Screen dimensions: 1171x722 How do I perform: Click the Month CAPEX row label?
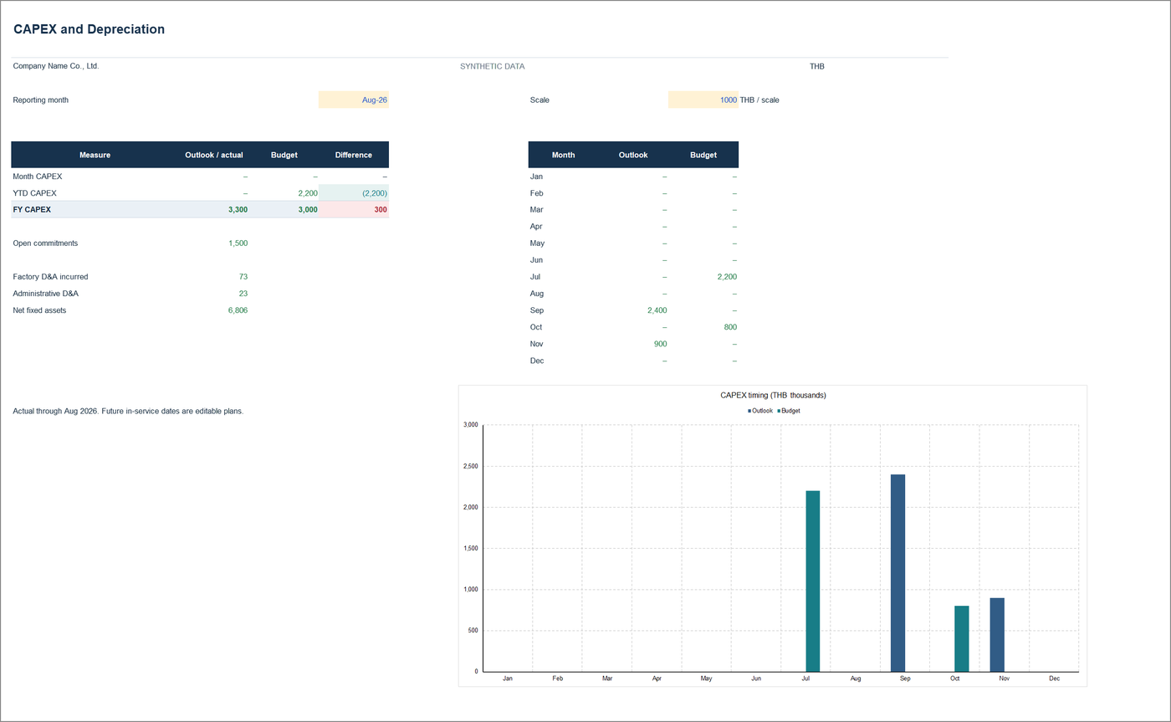38,177
